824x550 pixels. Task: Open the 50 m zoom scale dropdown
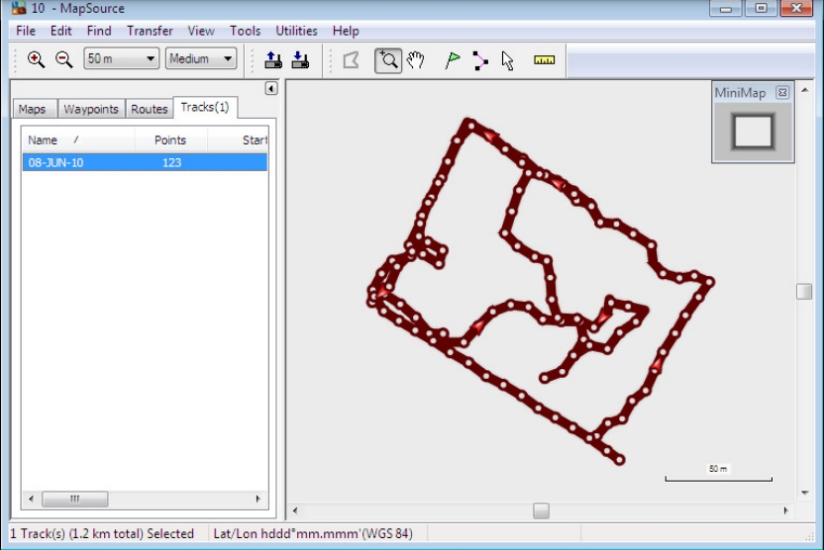pos(122,58)
